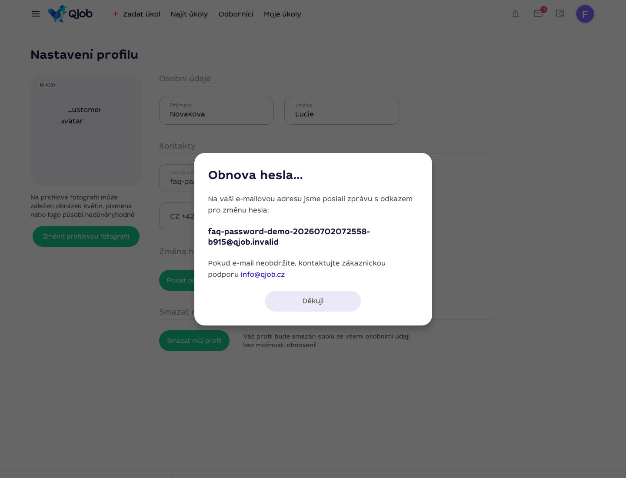Click the Qjob bird logo

coord(70,14)
